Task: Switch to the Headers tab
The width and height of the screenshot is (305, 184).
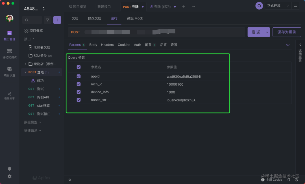Action: pos(107,45)
